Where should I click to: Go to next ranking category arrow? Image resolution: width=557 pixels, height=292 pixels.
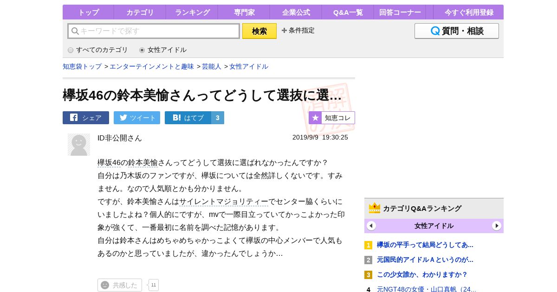pos(497,226)
